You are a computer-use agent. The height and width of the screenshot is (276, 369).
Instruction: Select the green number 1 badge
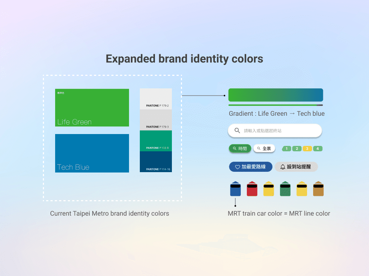(x=286, y=148)
